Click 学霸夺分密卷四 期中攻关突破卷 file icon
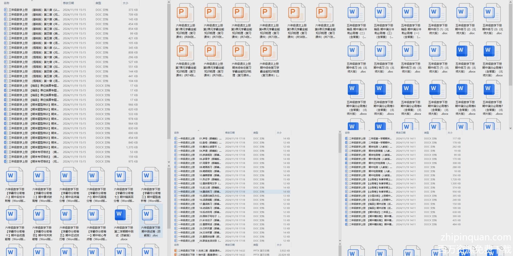This screenshot has width=513, height=256. coord(42,215)
